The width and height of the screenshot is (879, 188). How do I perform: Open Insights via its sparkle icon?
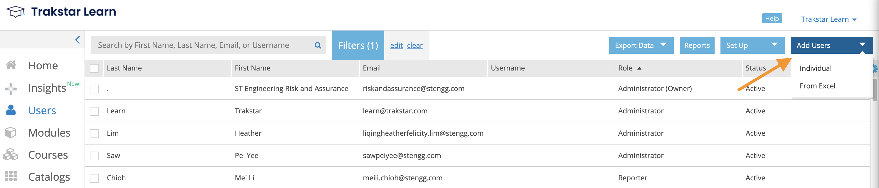pyautogui.click(x=11, y=88)
